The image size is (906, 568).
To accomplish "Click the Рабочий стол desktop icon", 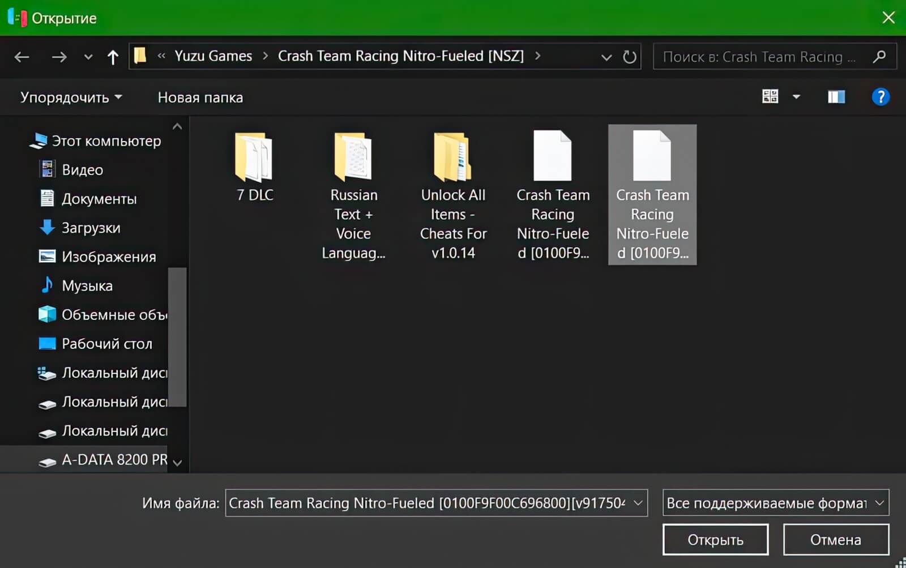I will click(x=47, y=343).
